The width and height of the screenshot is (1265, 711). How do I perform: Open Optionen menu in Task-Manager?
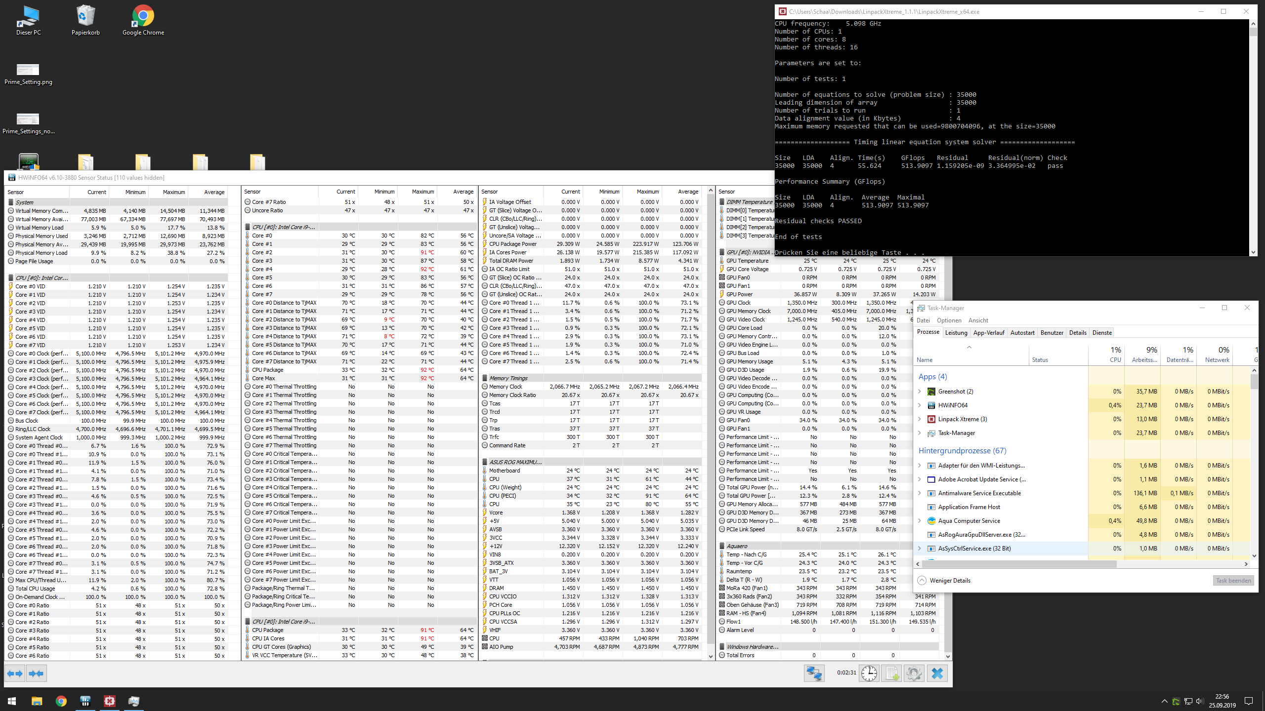tap(949, 320)
